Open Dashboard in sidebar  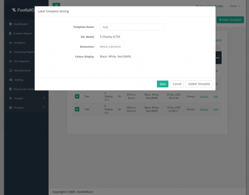pos(20,24)
